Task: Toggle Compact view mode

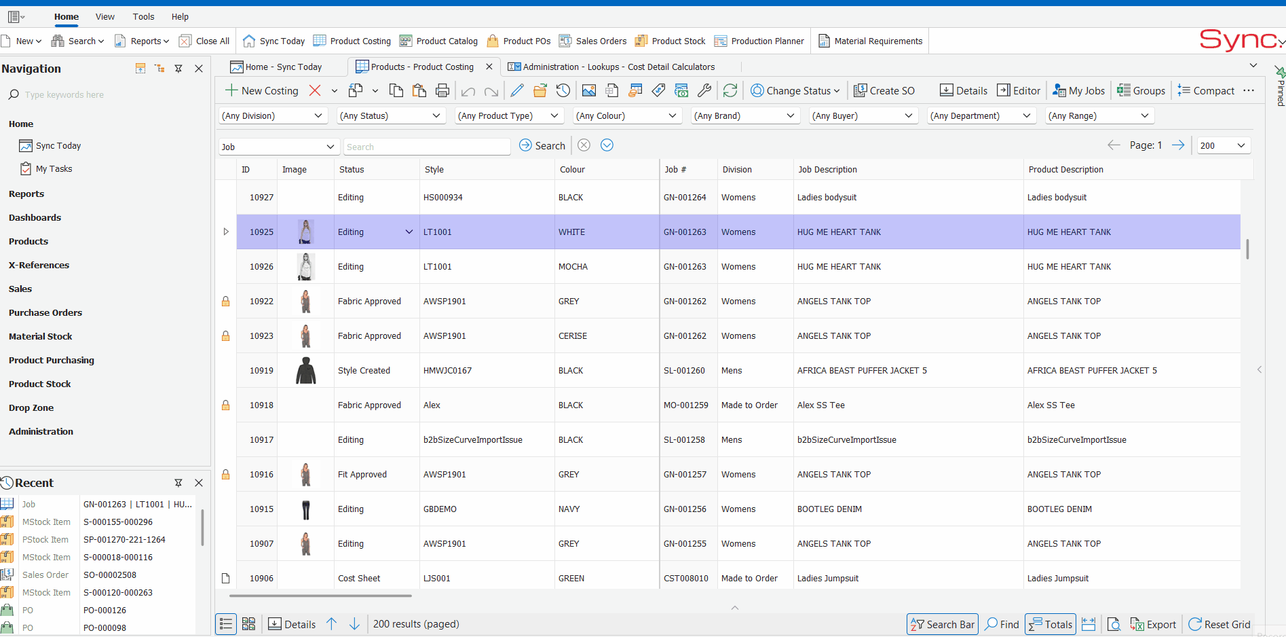Action: pos(1206,90)
